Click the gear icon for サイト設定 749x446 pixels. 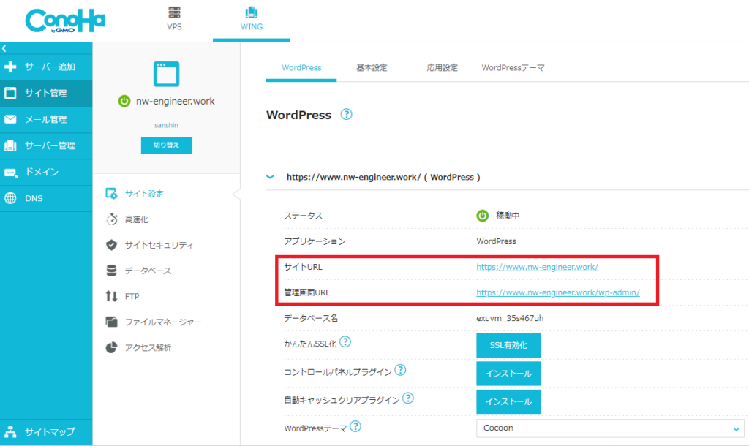pos(111,194)
